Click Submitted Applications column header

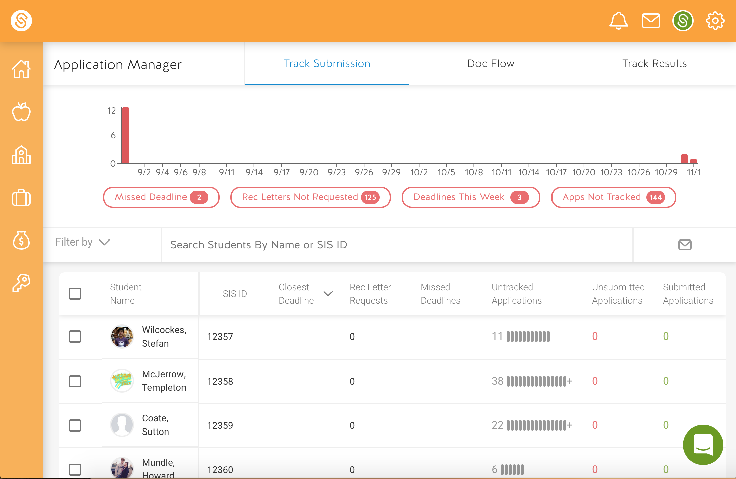point(688,294)
